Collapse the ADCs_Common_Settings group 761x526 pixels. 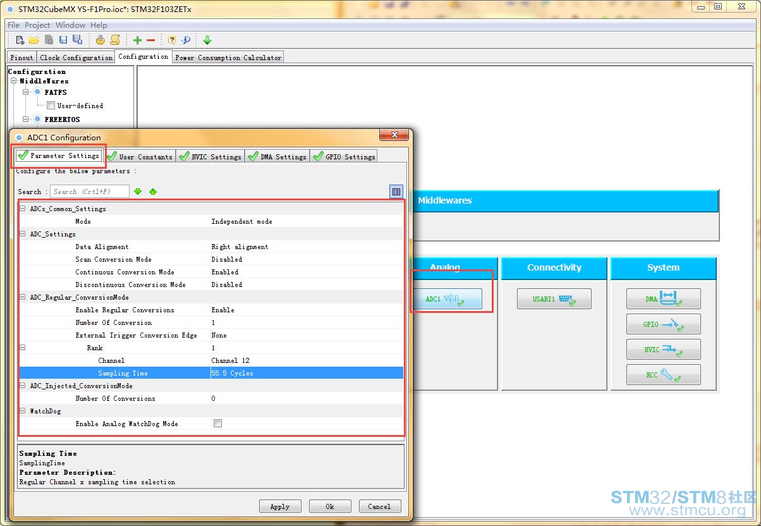pos(23,209)
